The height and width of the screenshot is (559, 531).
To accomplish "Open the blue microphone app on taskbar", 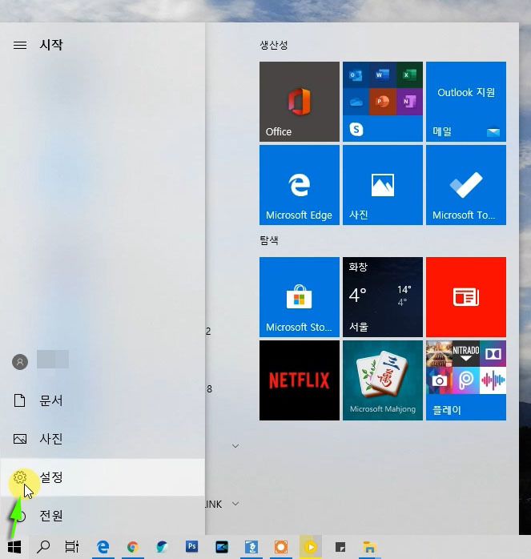I will 251,546.
